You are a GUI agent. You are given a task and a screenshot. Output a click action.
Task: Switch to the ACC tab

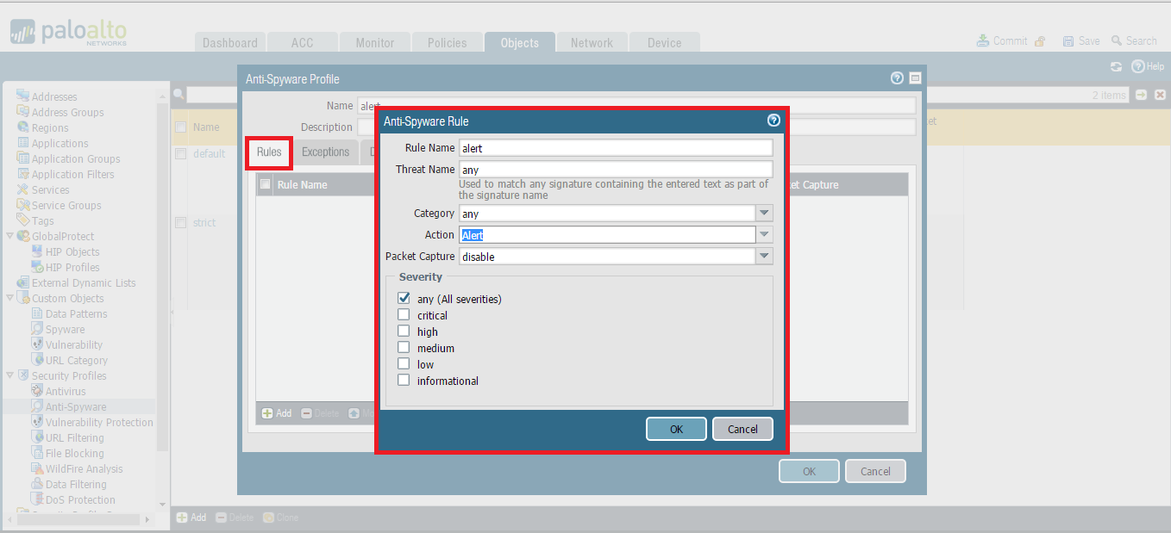[302, 42]
